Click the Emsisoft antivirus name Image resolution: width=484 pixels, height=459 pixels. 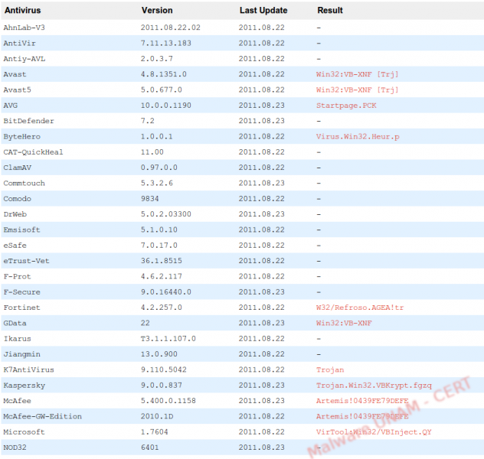tap(22, 229)
